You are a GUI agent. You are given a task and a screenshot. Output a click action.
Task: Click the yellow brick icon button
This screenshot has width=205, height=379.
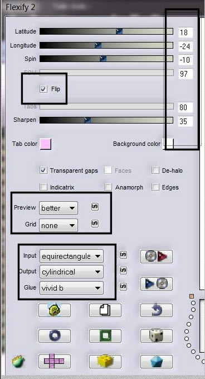pyautogui.click(x=105, y=361)
